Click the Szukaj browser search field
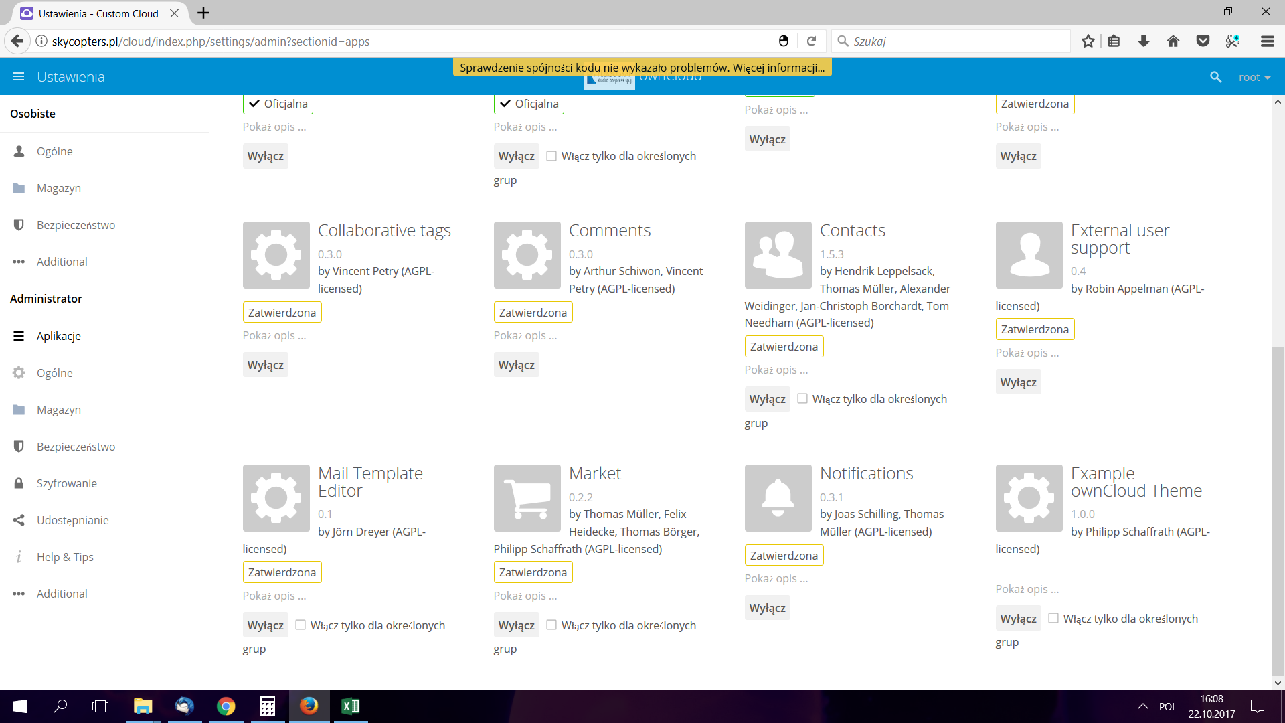This screenshot has width=1285, height=723. pyautogui.click(x=950, y=42)
